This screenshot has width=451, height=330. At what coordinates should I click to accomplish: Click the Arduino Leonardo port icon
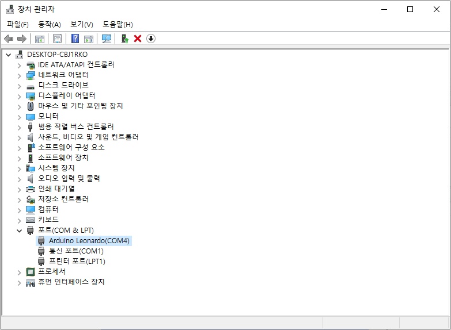click(x=41, y=241)
